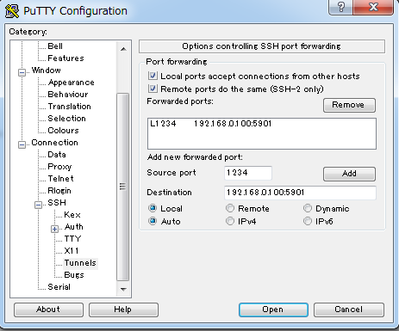Click the category list scrollbar thumb

click(x=123, y=187)
